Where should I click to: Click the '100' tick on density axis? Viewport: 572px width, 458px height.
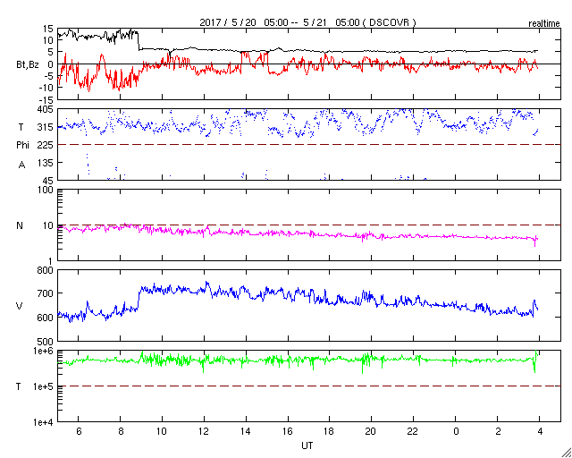coord(47,190)
